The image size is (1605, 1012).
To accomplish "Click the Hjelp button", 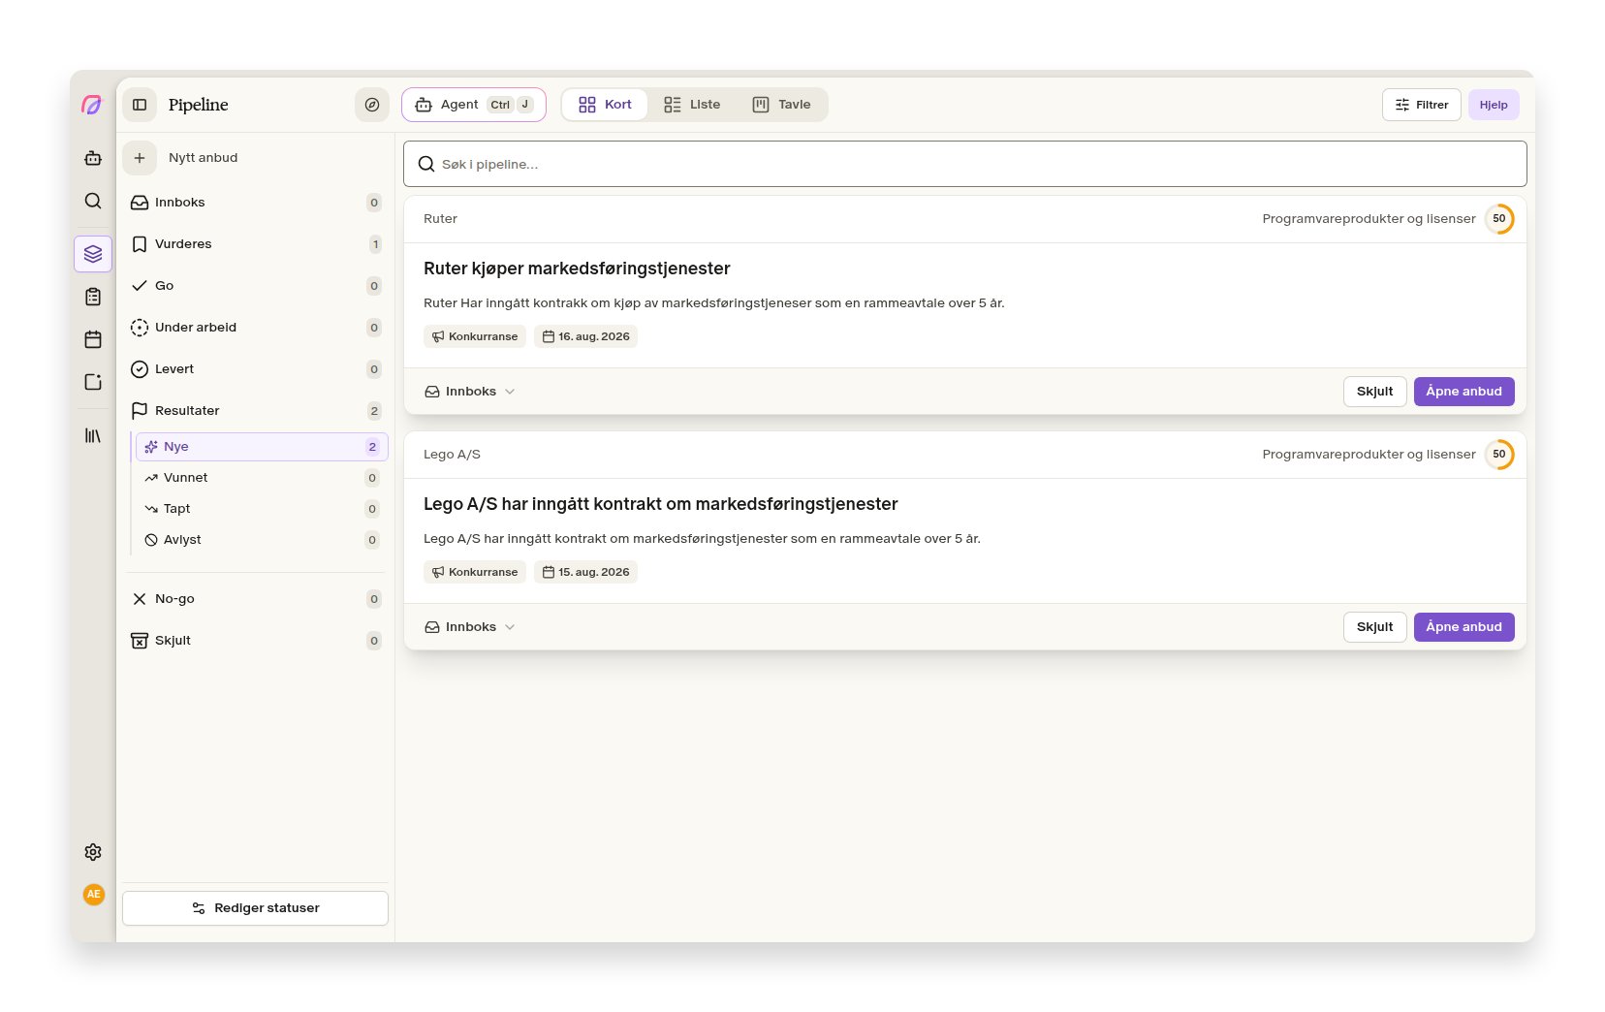I will pyautogui.click(x=1494, y=105).
